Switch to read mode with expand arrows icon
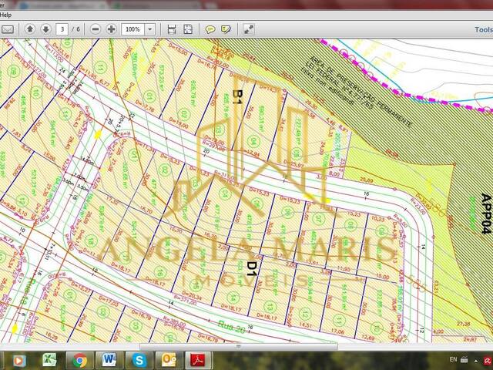 tap(249, 29)
